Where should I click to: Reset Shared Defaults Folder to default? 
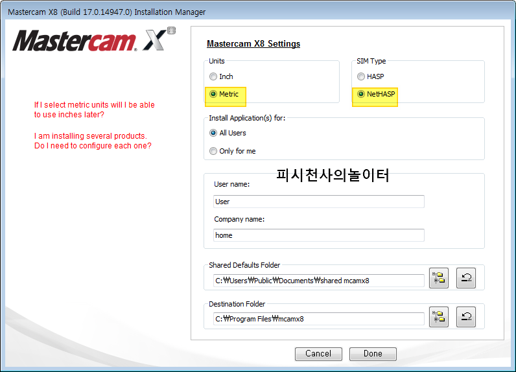pyautogui.click(x=466, y=278)
